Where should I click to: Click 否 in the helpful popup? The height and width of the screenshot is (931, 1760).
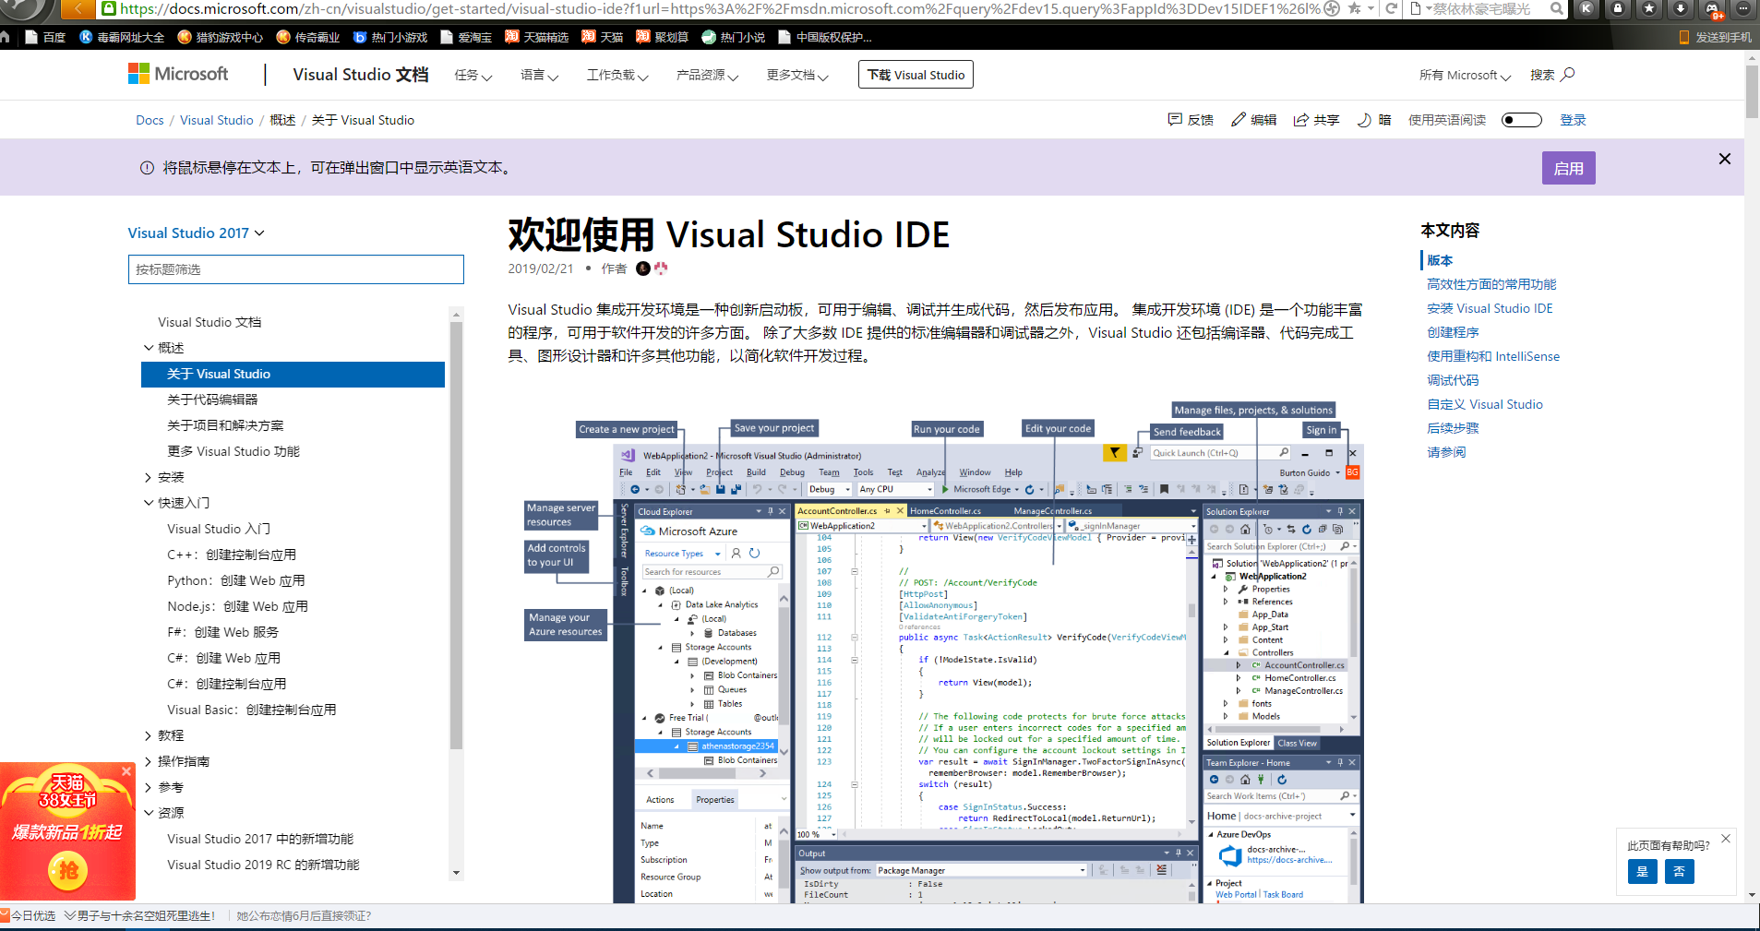pos(1679,871)
